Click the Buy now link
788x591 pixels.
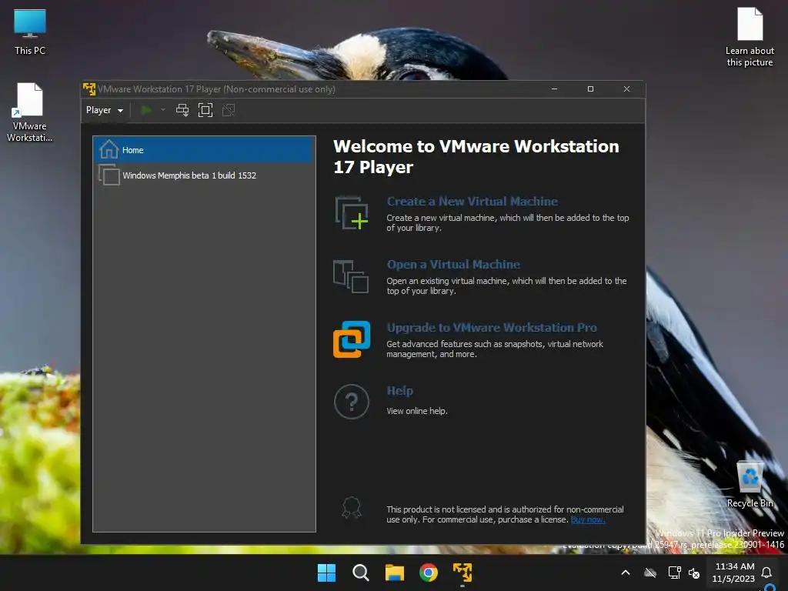tap(587, 519)
